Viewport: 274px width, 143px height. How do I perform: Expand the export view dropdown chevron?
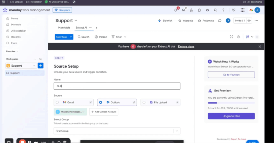(252, 37)
